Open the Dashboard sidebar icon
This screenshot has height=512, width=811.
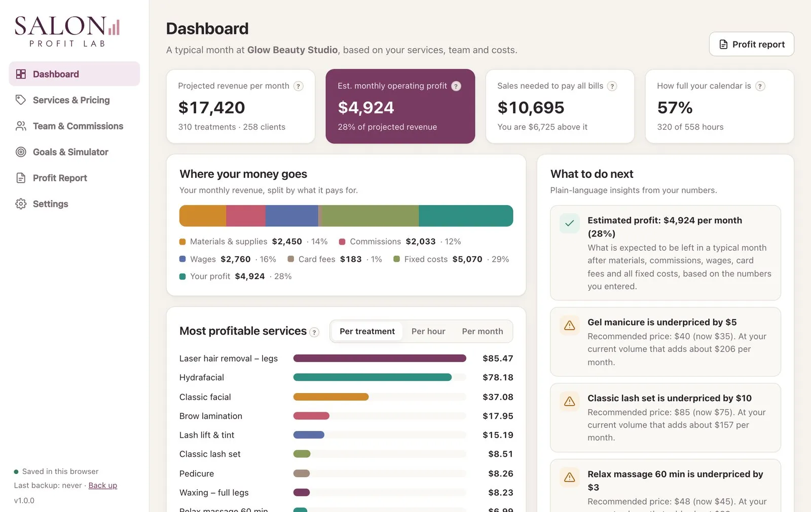[21, 74]
